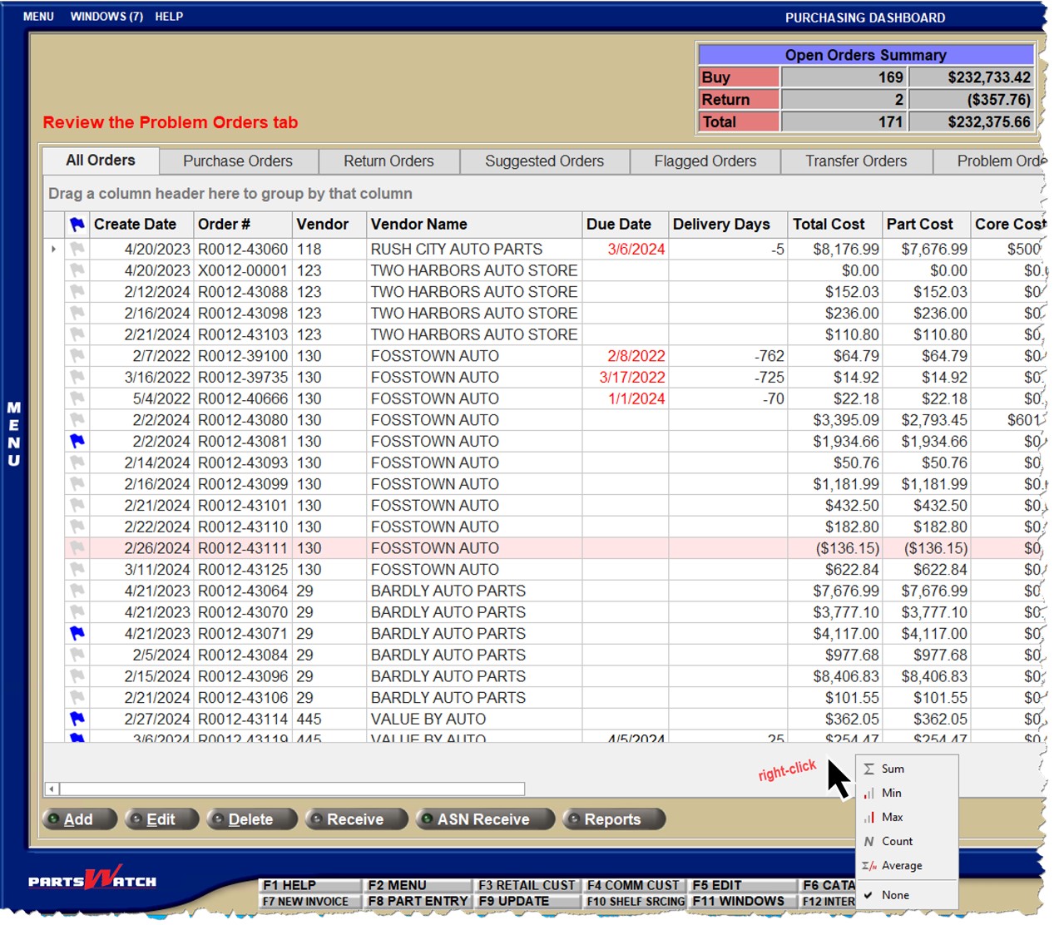Click the Sum sigma icon in context menu
This screenshot has width=1054, height=925.
coord(868,769)
